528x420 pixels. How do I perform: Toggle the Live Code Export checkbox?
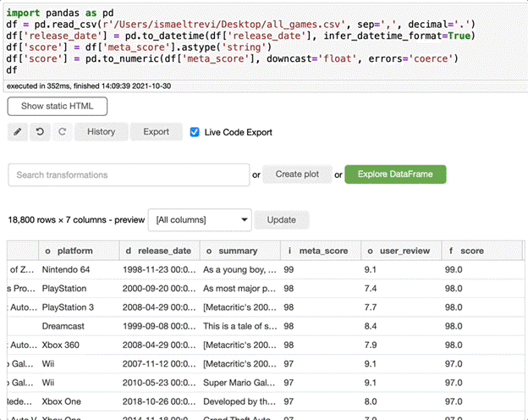tap(195, 132)
